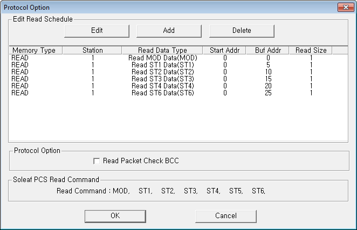Select the Read ST1 Data(ST1) row
357x230 pixels.
click(178, 65)
